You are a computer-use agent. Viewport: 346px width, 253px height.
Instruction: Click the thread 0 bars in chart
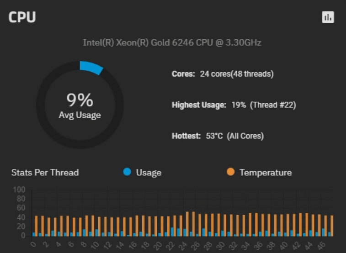pos(35,226)
